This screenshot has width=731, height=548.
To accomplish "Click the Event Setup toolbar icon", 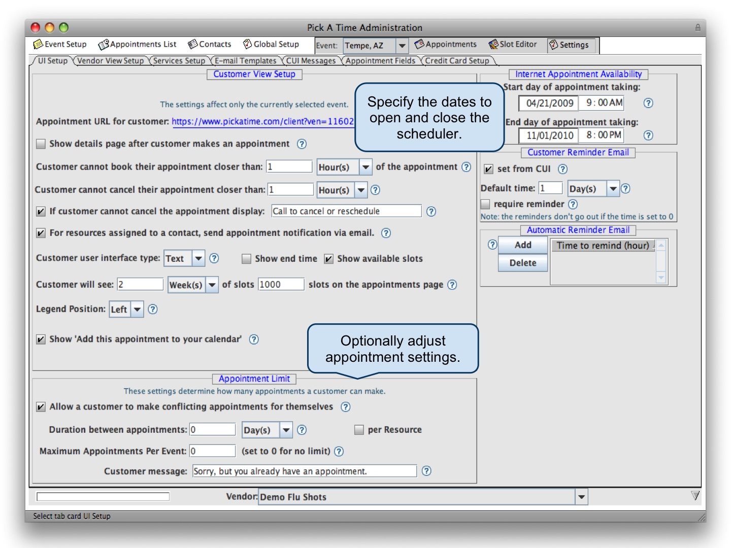I will [38, 45].
